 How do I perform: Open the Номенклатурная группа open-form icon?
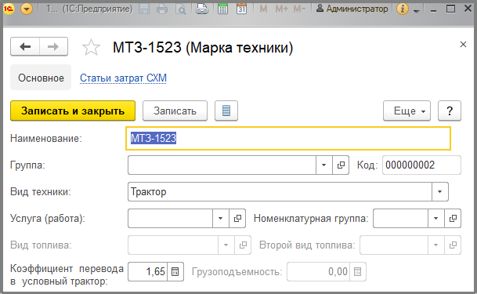pyautogui.click(x=453, y=218)
